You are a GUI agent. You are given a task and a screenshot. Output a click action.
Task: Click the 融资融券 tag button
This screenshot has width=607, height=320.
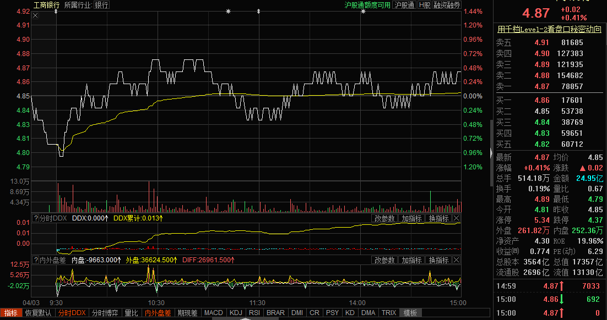pyautogui.click(x=447, y=5)
